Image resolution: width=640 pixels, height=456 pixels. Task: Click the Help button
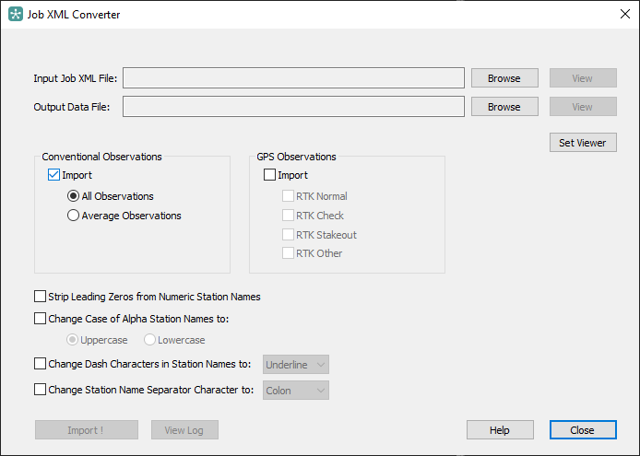pyautogui.click(x=500, y=430)
